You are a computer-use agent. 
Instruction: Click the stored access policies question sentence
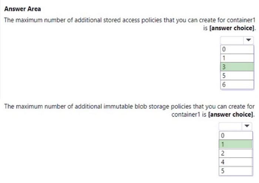coord(130,24)
